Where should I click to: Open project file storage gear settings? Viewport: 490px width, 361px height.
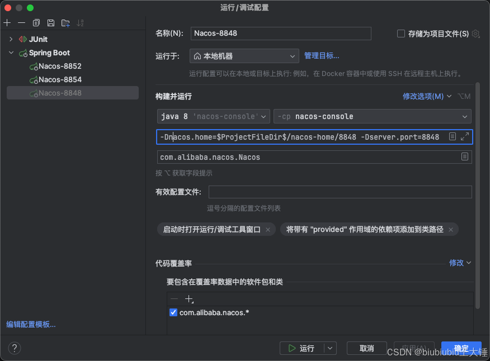pyautogui.click(x=475, y=34)
